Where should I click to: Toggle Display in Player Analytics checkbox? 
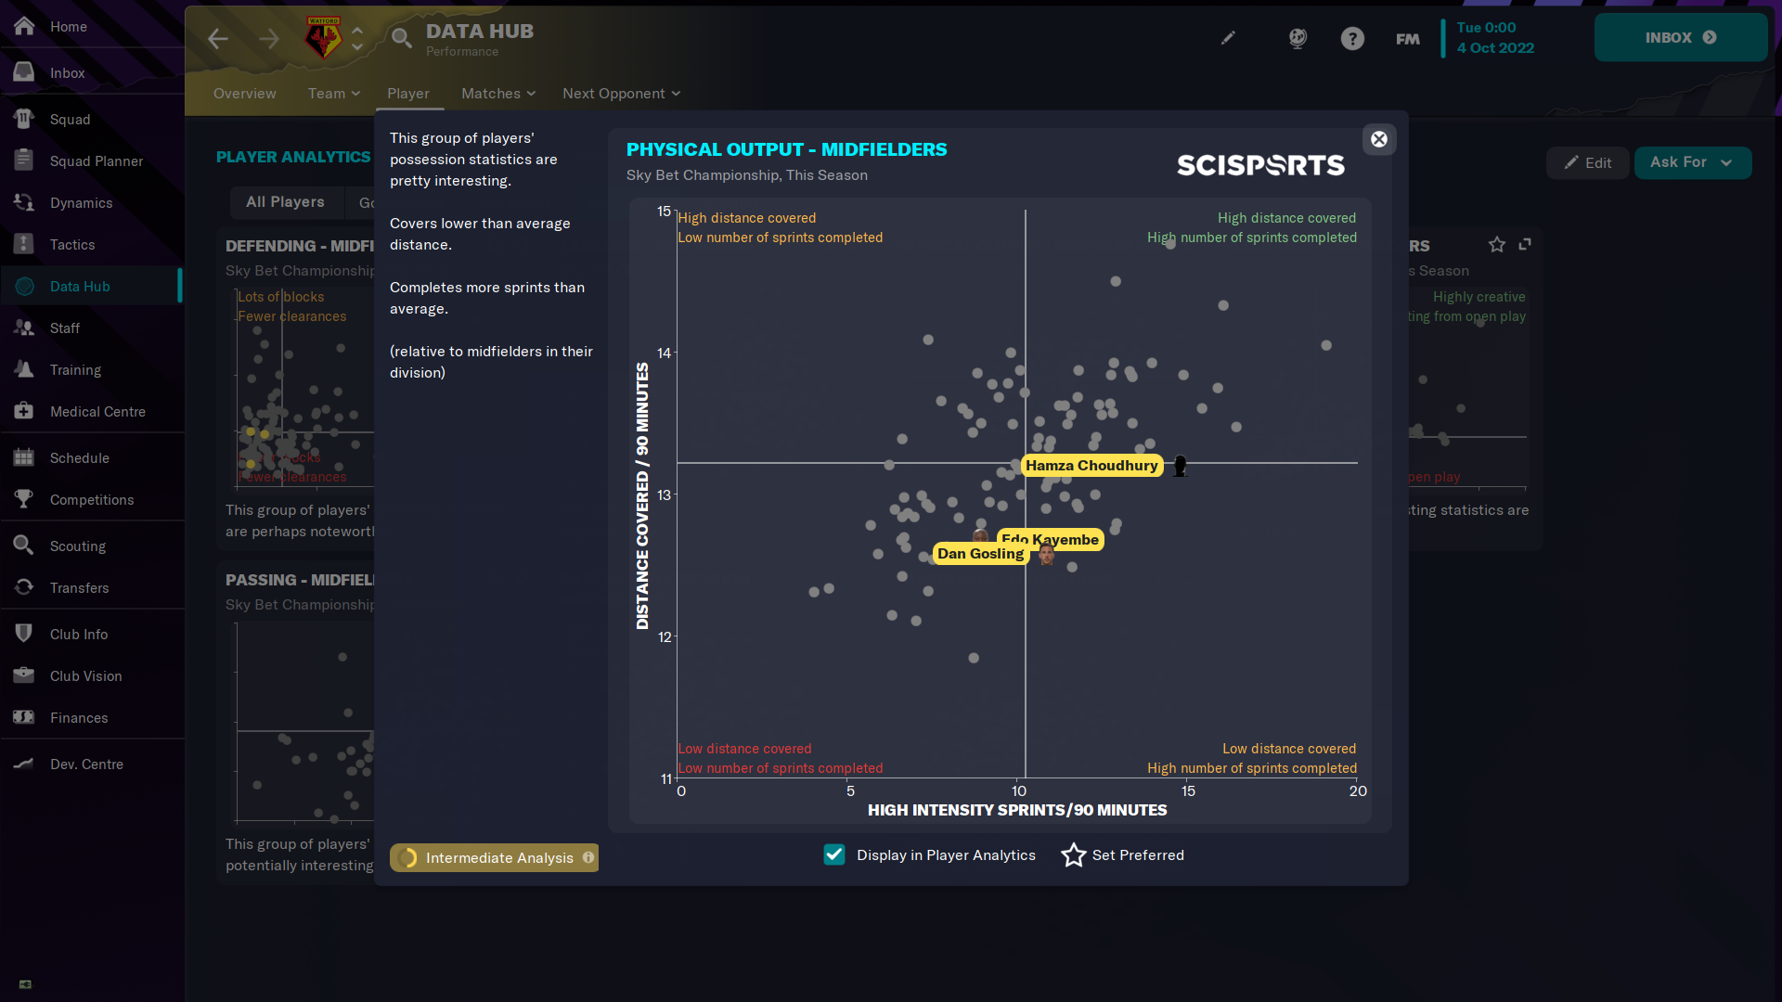pos(834,854)
